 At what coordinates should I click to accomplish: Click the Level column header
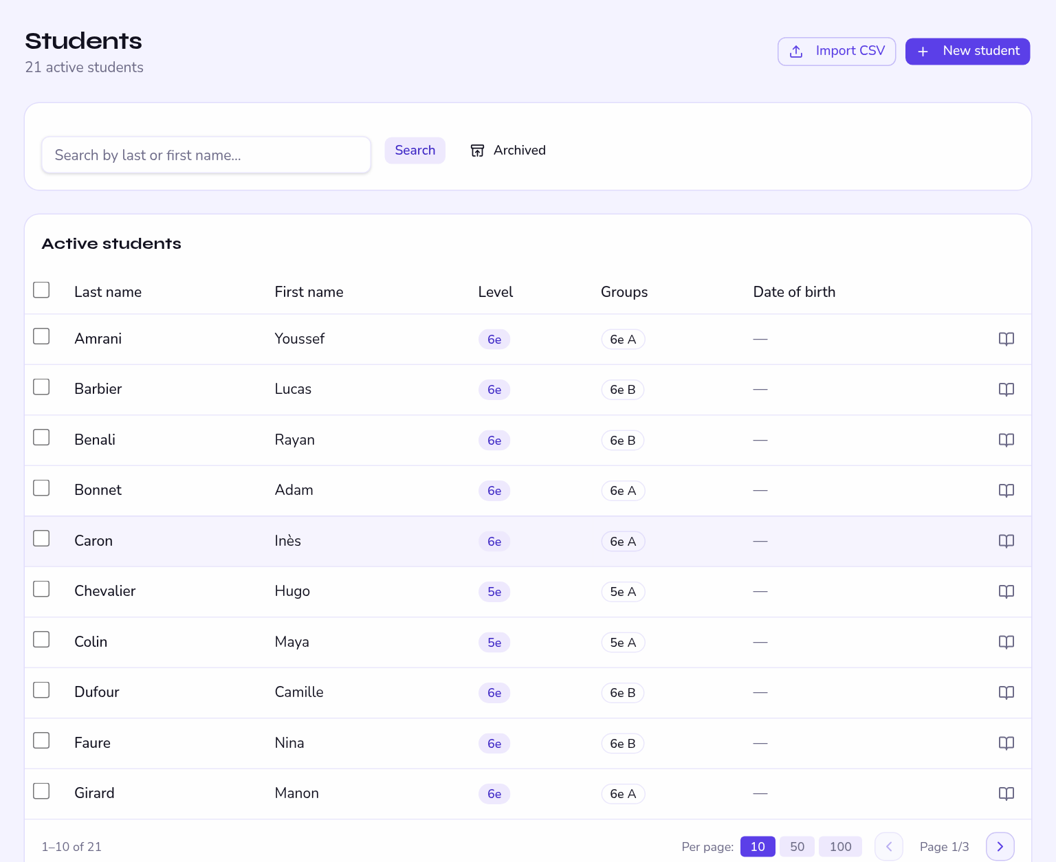(495, 292)
